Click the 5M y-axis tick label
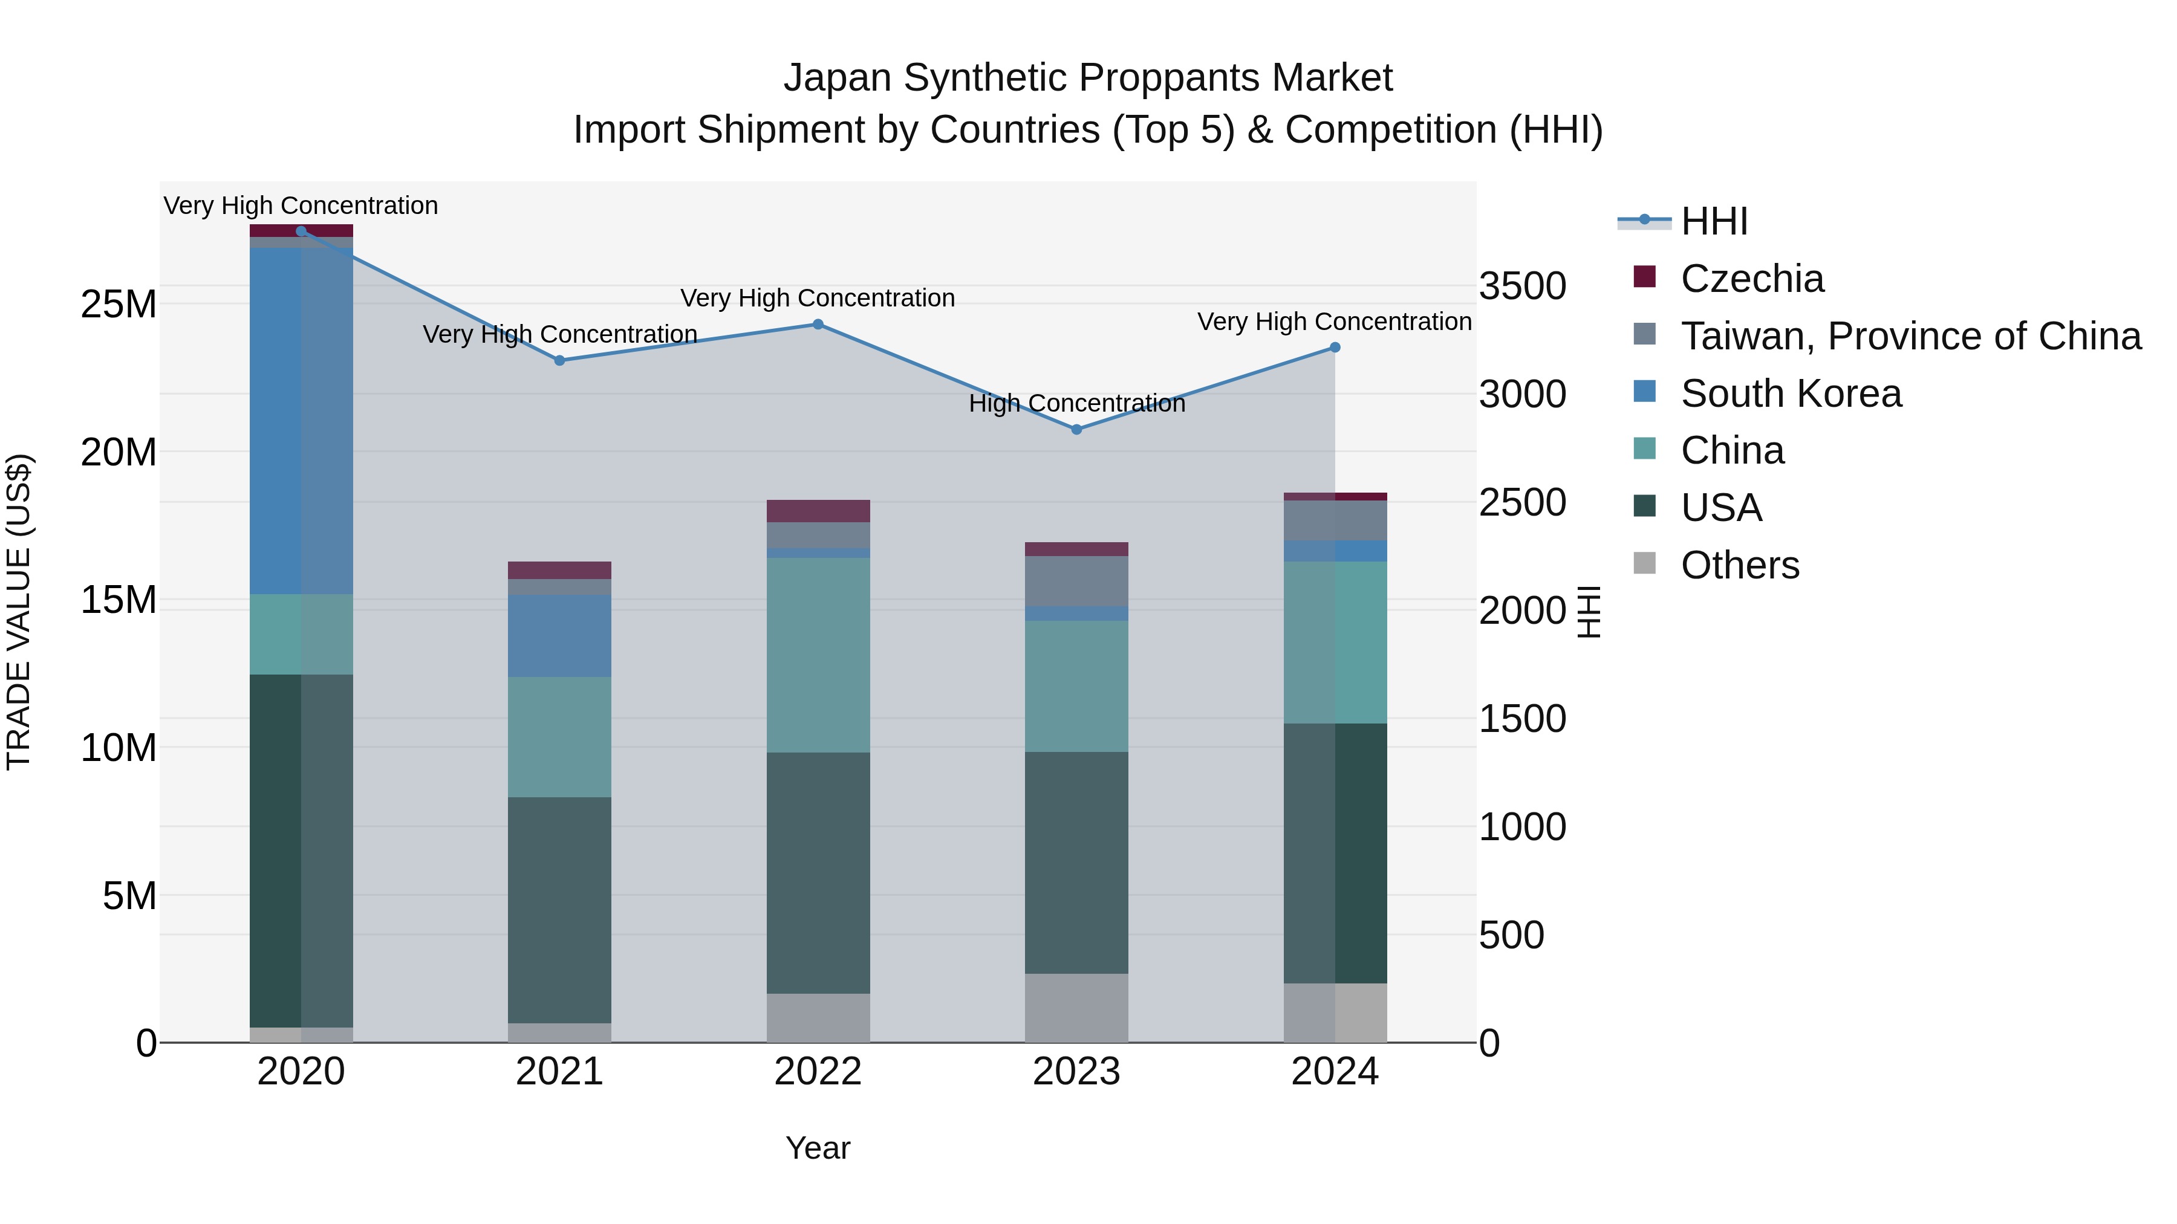This screenshot has height=1224, width=2177. click(x=130, y=895)
